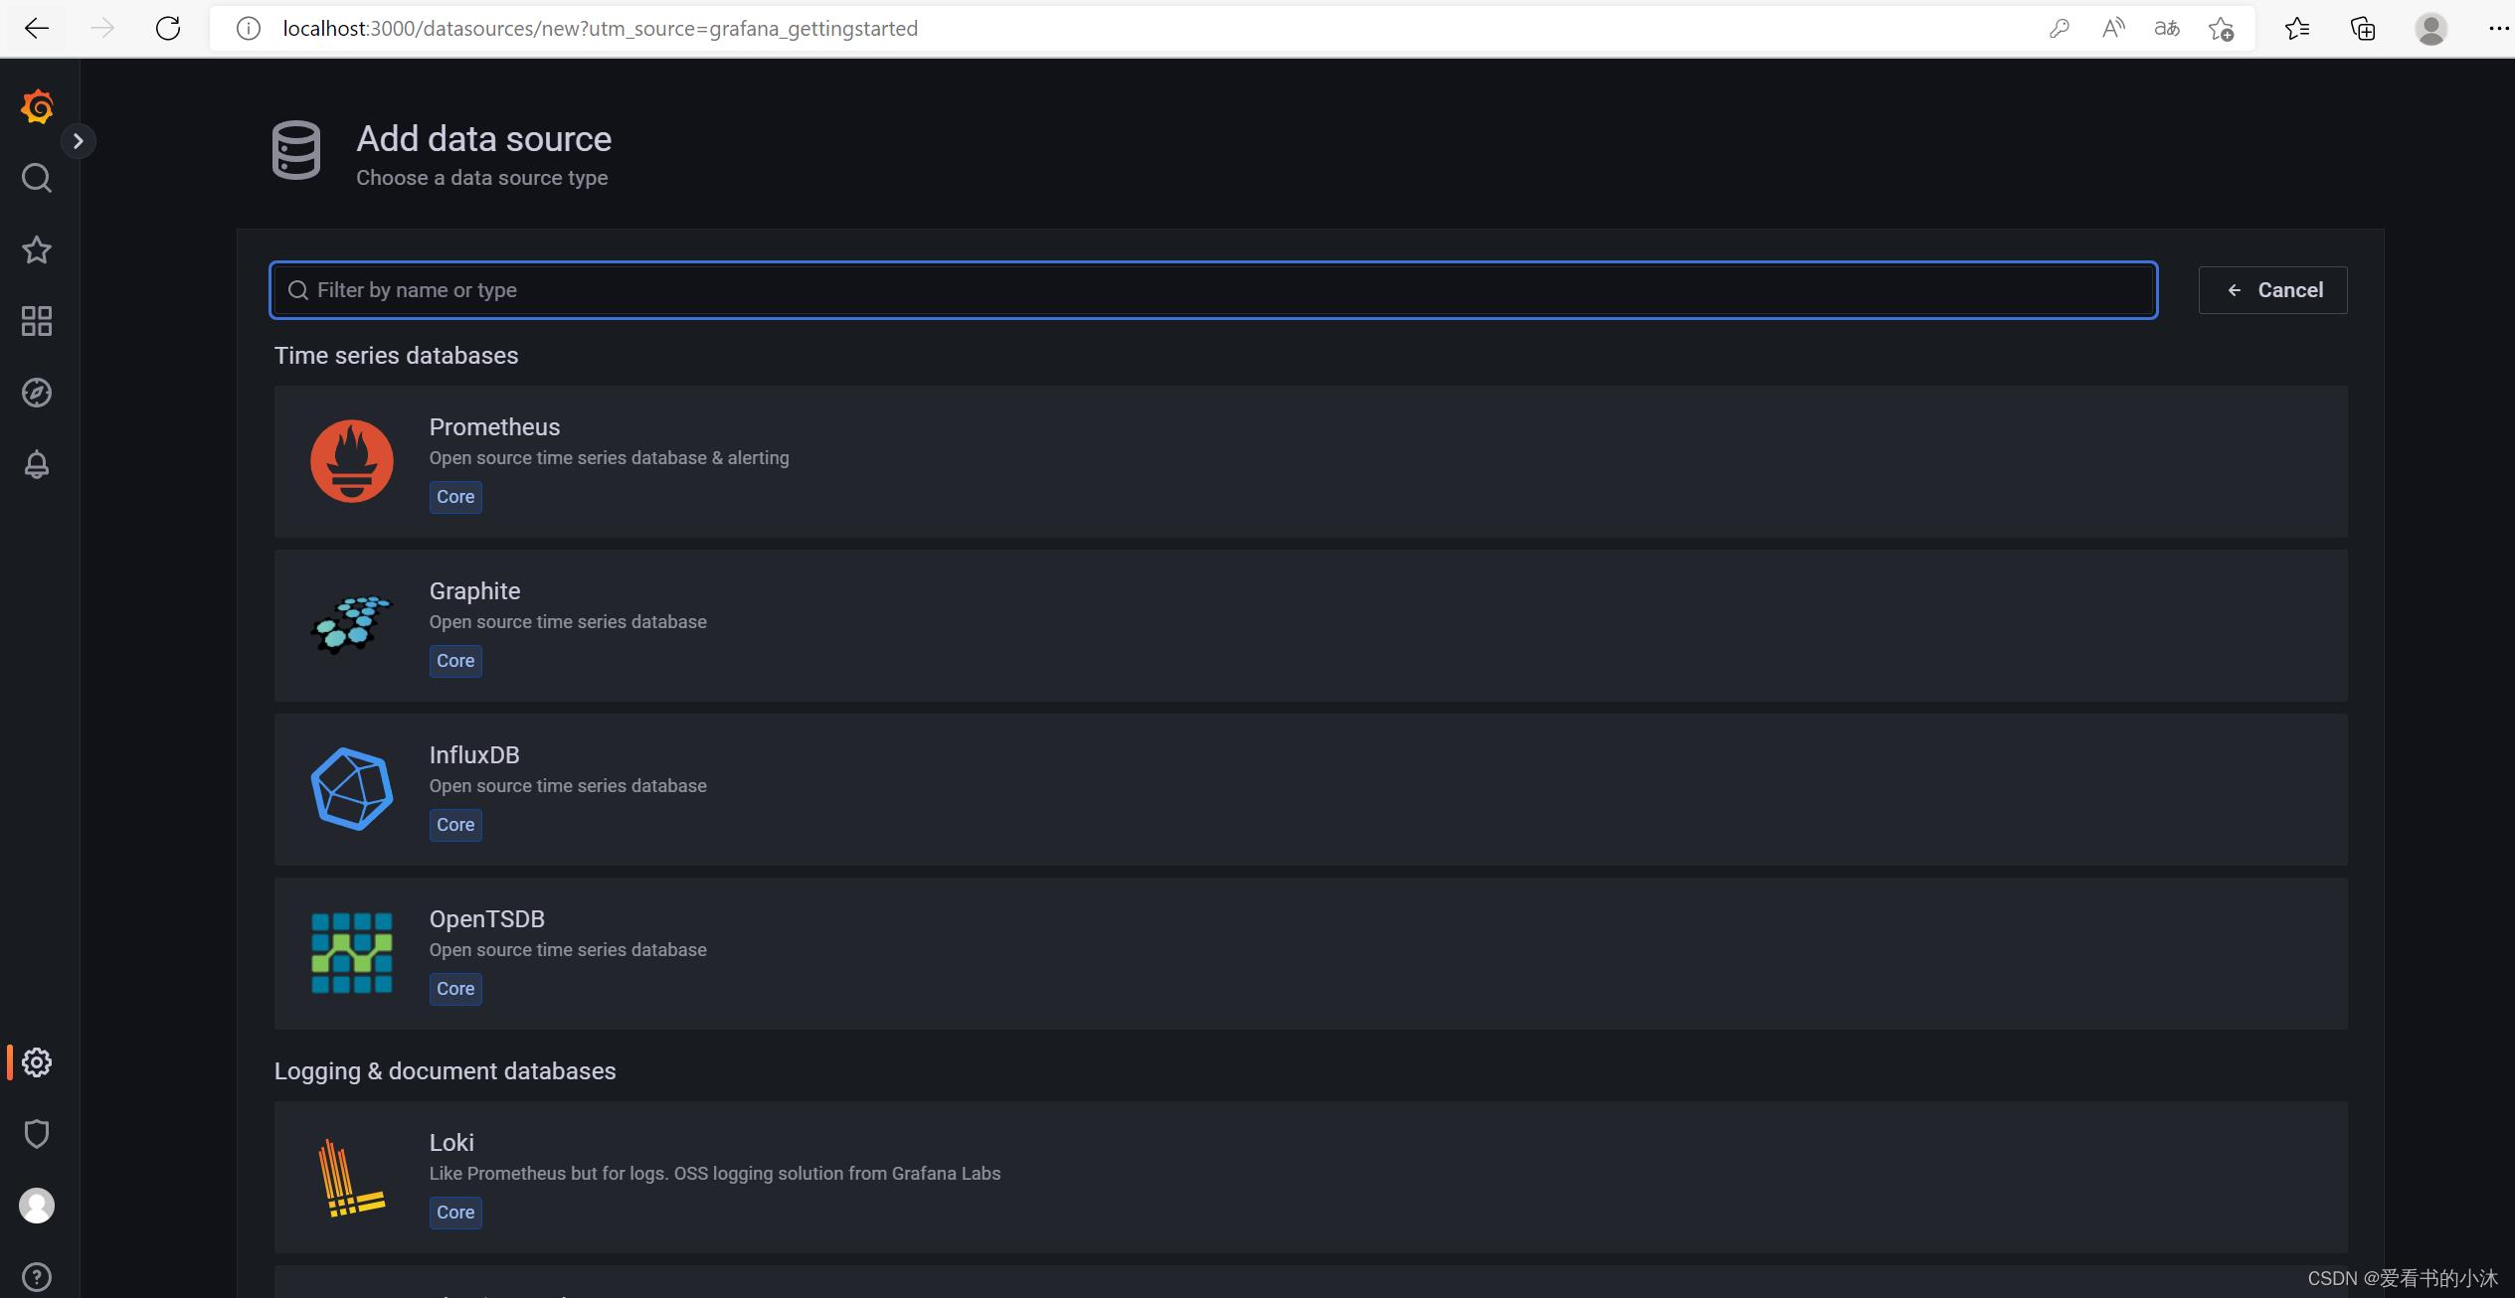Go back with browser back arrow
The height and width of the screenshot is (1298, 2515).
(37, 28)
